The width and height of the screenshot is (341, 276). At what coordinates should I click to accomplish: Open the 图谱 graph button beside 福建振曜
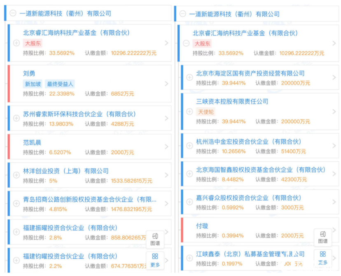coord(155,239)
